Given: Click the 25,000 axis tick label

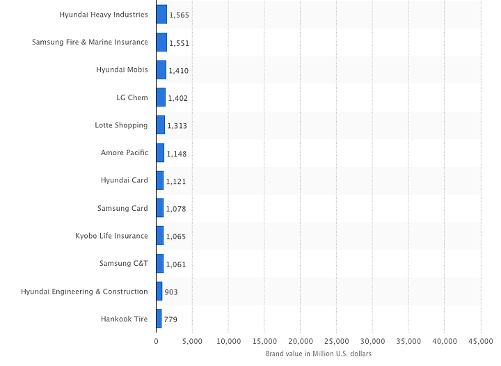Looking at the screenshot, I should pyautogui.click(x=337, y=342).
